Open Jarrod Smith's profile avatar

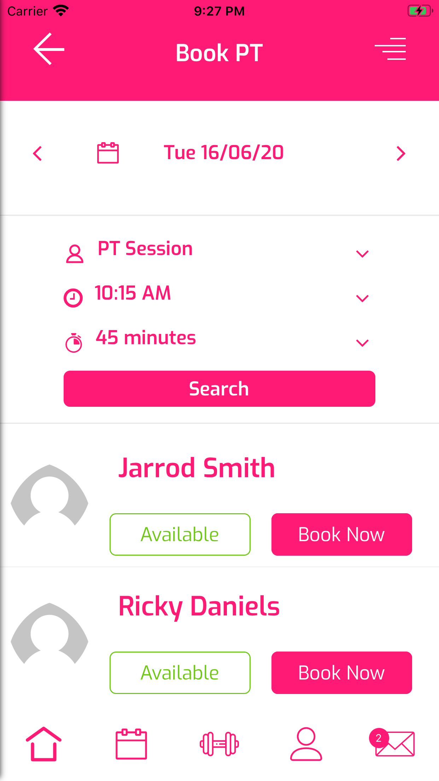click(49, 496)
